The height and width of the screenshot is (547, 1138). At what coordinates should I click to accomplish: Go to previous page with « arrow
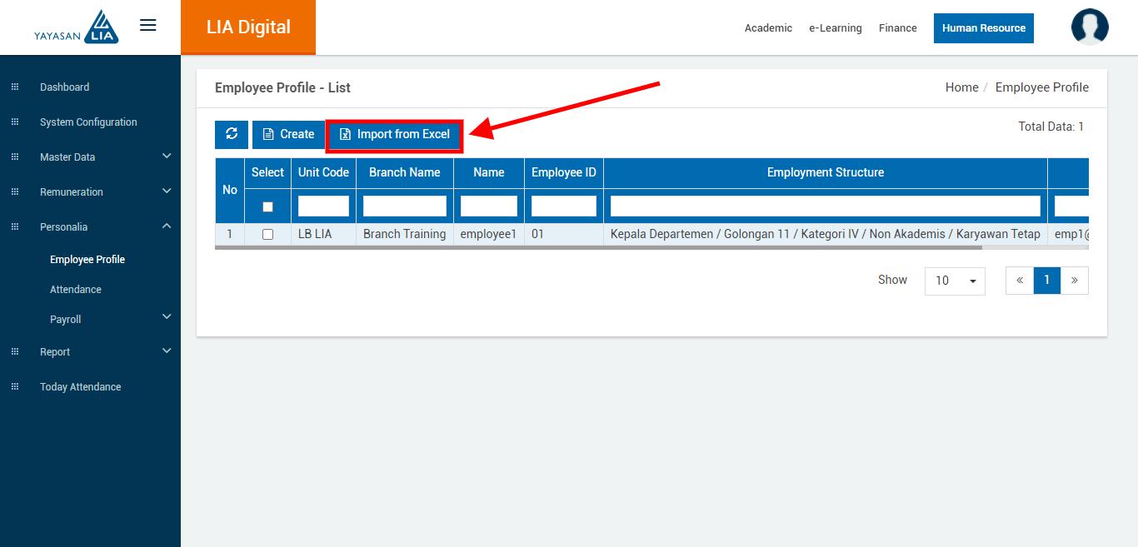pos(1020,281)
